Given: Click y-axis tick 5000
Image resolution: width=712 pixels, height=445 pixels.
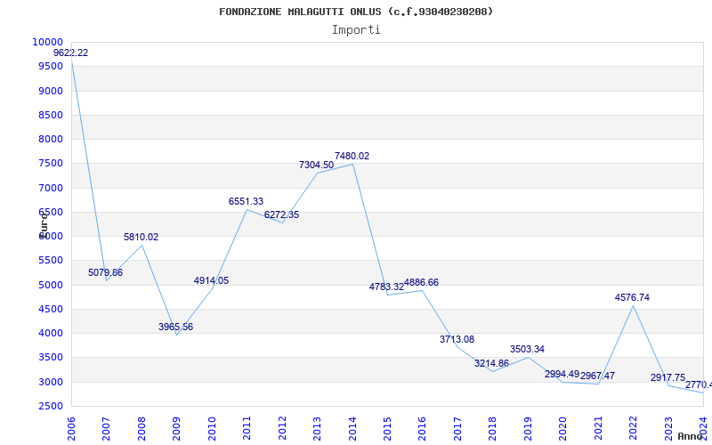Looking at the screenshot, I should click(51, 285).
